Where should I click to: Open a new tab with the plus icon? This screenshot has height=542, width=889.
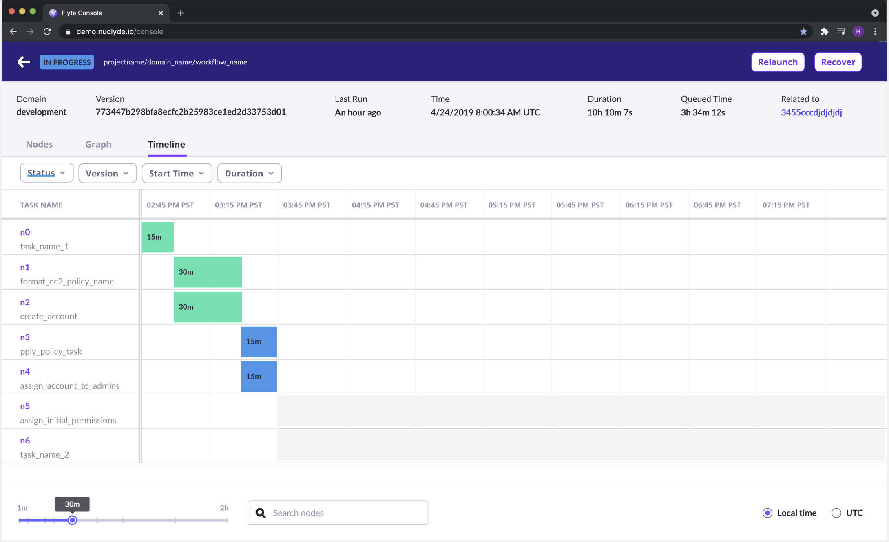(181, 13)
